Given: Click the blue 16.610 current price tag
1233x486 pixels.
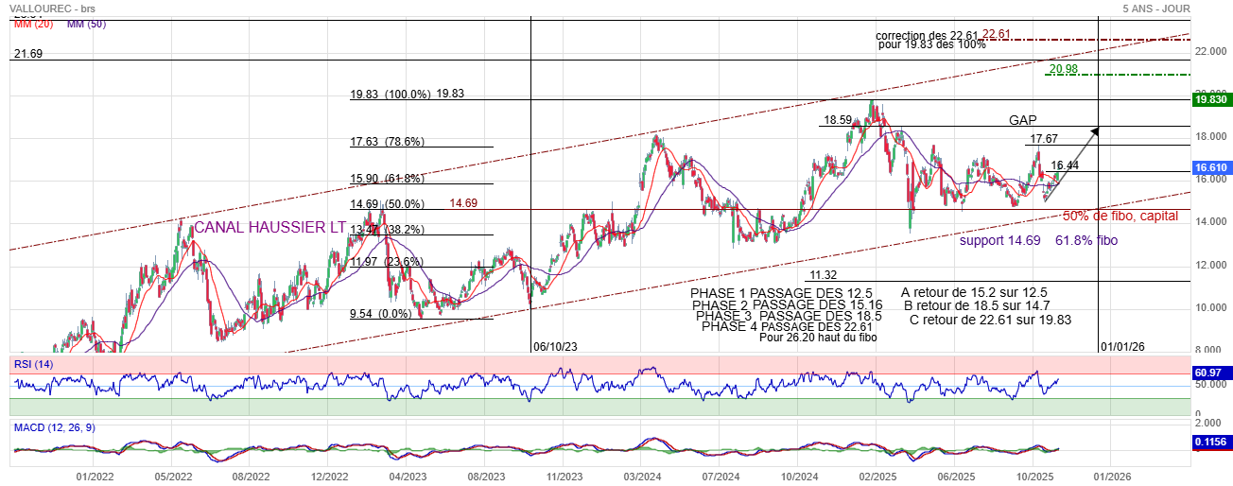Looking at the screenshot, I should tap(1211, 167).
